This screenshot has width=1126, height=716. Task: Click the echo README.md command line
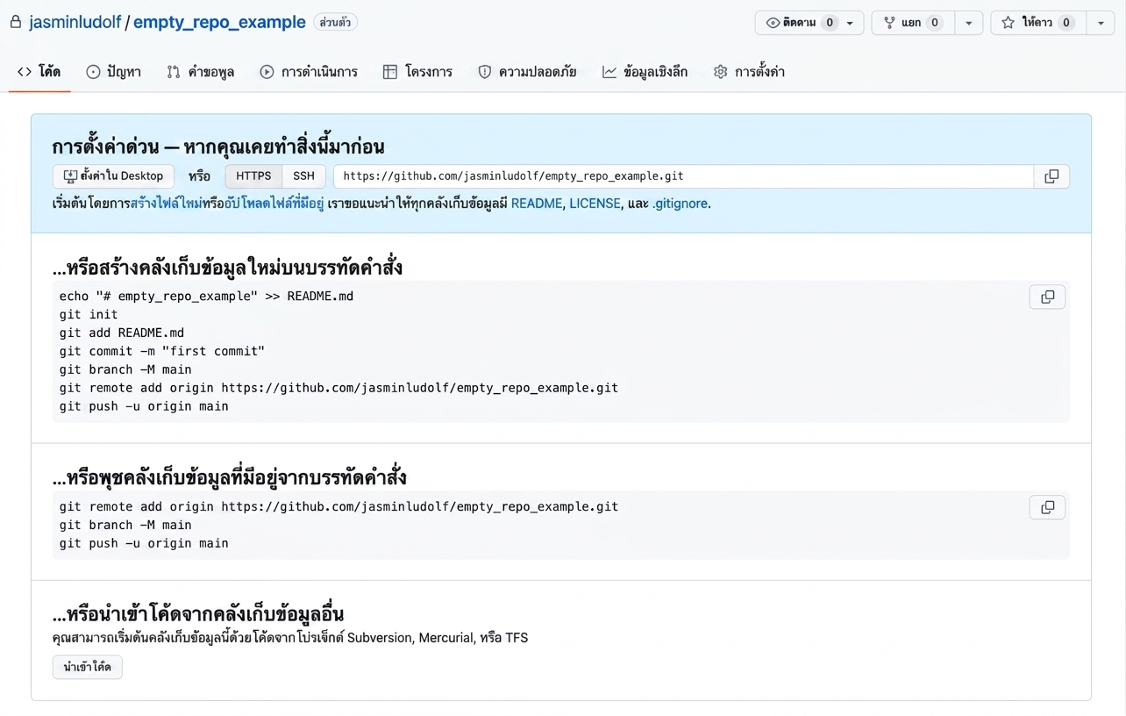(x=206, y=296)
